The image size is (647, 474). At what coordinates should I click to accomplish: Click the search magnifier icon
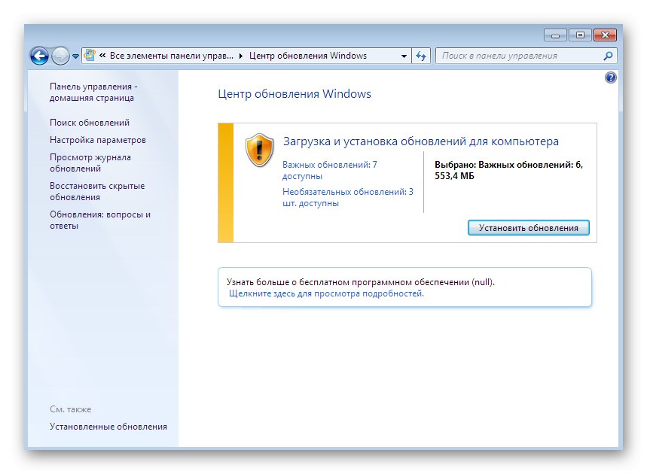tap(607, 55)
